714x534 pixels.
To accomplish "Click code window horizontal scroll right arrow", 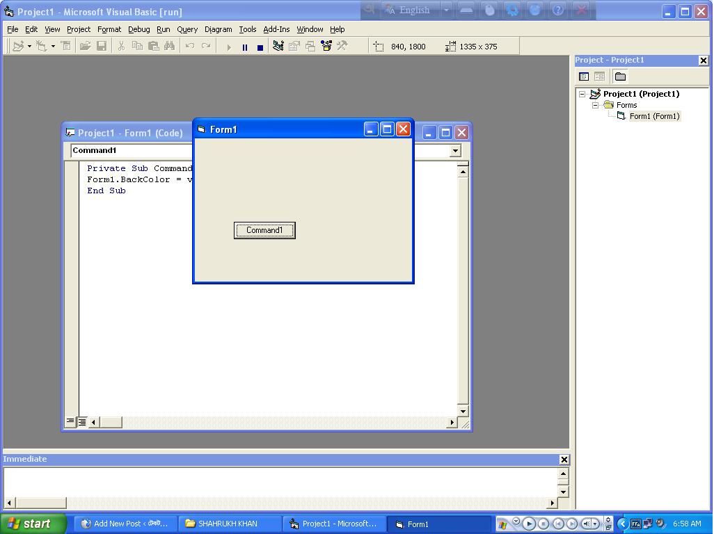I will [x=452, y=422].
